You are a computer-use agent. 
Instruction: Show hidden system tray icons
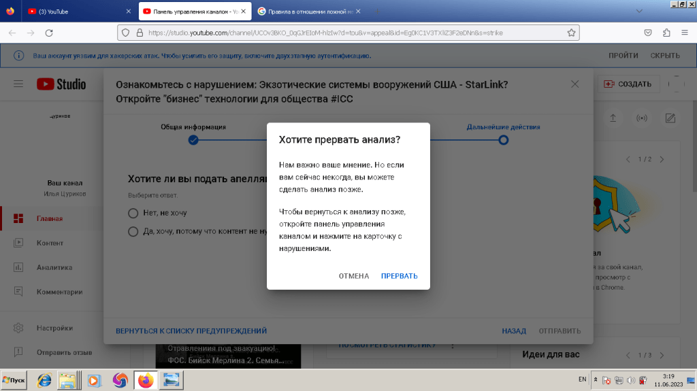[596, 379]
